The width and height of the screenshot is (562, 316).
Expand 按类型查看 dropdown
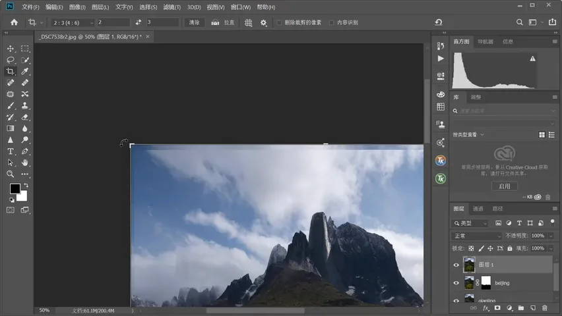pos(468,134)
